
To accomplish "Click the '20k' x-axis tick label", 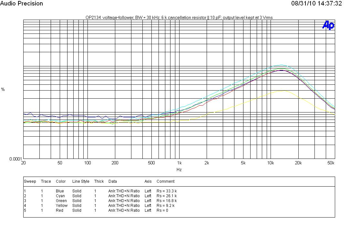I will (298, 163).
